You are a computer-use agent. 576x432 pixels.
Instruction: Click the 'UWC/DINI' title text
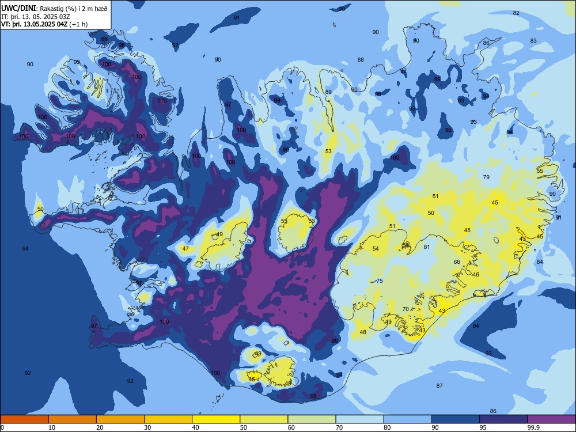click(x=18, y=9)
